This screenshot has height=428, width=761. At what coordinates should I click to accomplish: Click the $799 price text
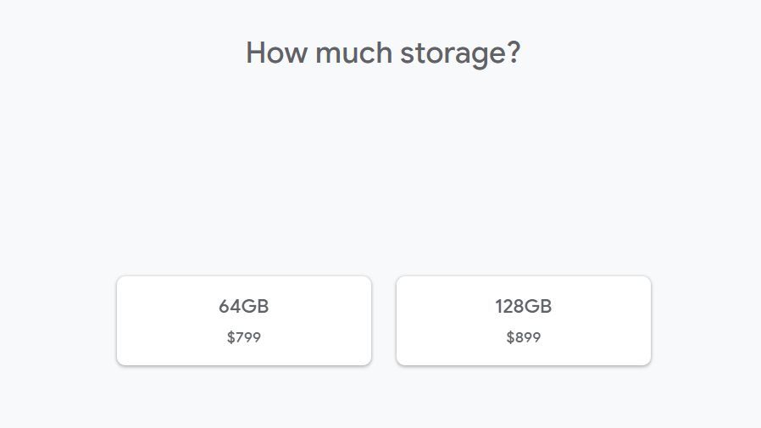coord(244,337)
